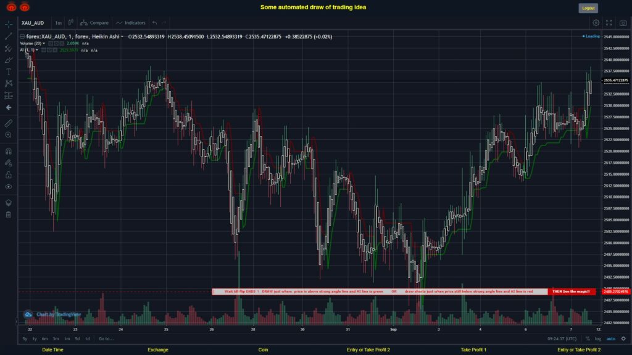Remove the AI indicator via legend icon

click(55, 51)
